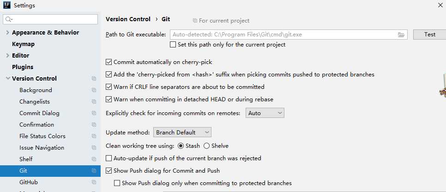The image size is (446, 192).
Task: Open the incoming commits Auto dropdown
Action: (265, 113)
